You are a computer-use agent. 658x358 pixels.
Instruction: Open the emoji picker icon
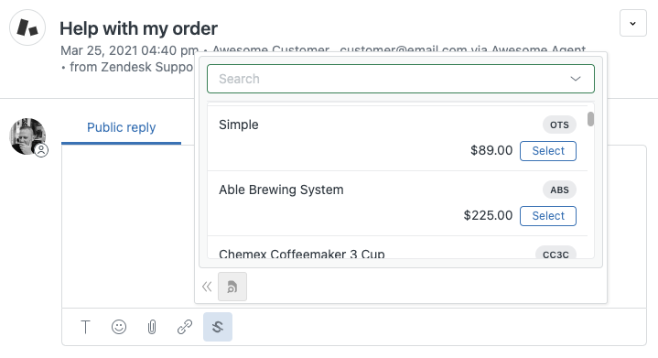tap(119, 327)
